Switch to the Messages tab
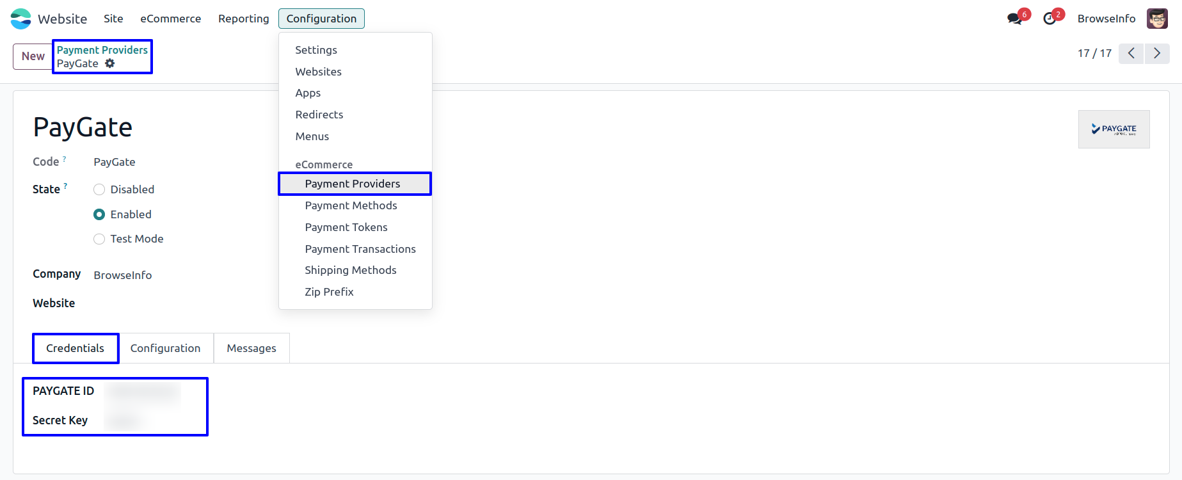The image size is (1182, 480). click(x=252, y=348)
